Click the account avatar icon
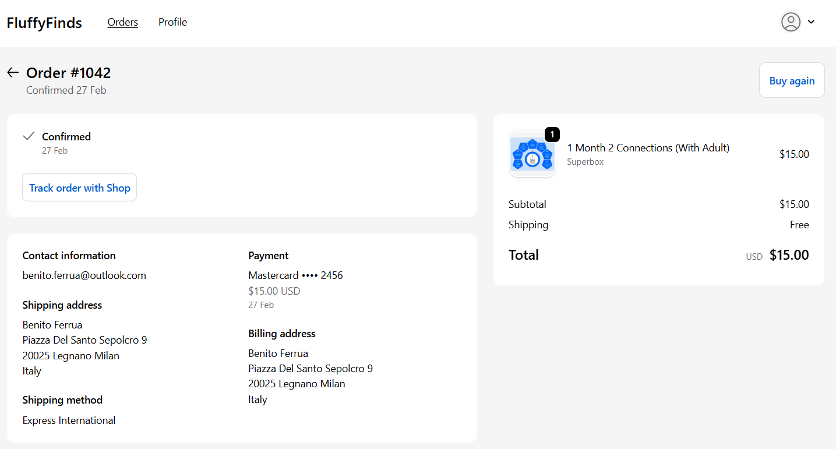Viewport: 836px width, 449px height. 791,22
